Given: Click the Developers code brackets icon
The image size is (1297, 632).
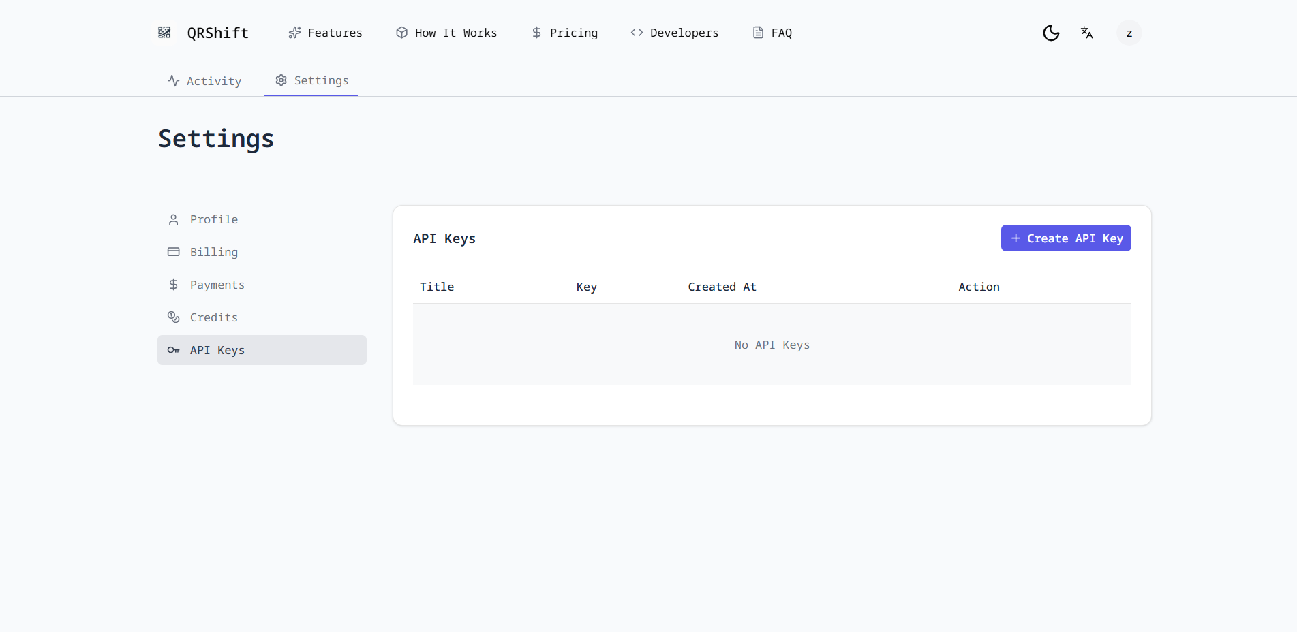Looking at the screenshot, I should 637,33.
